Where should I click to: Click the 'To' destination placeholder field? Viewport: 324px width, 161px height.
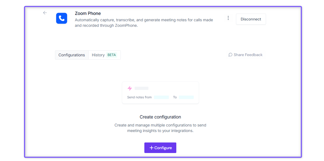coord(186,97)
